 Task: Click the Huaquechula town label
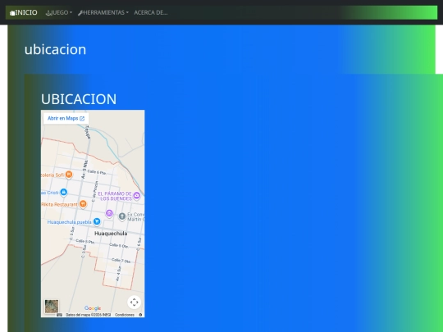point(111,234)
